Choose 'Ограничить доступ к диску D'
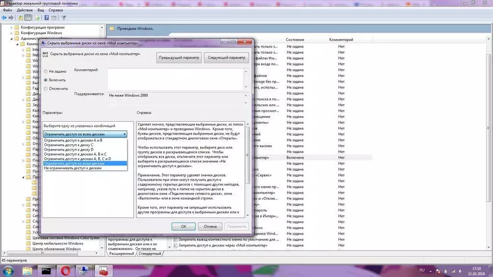The image size is (493, 277). 85,150
